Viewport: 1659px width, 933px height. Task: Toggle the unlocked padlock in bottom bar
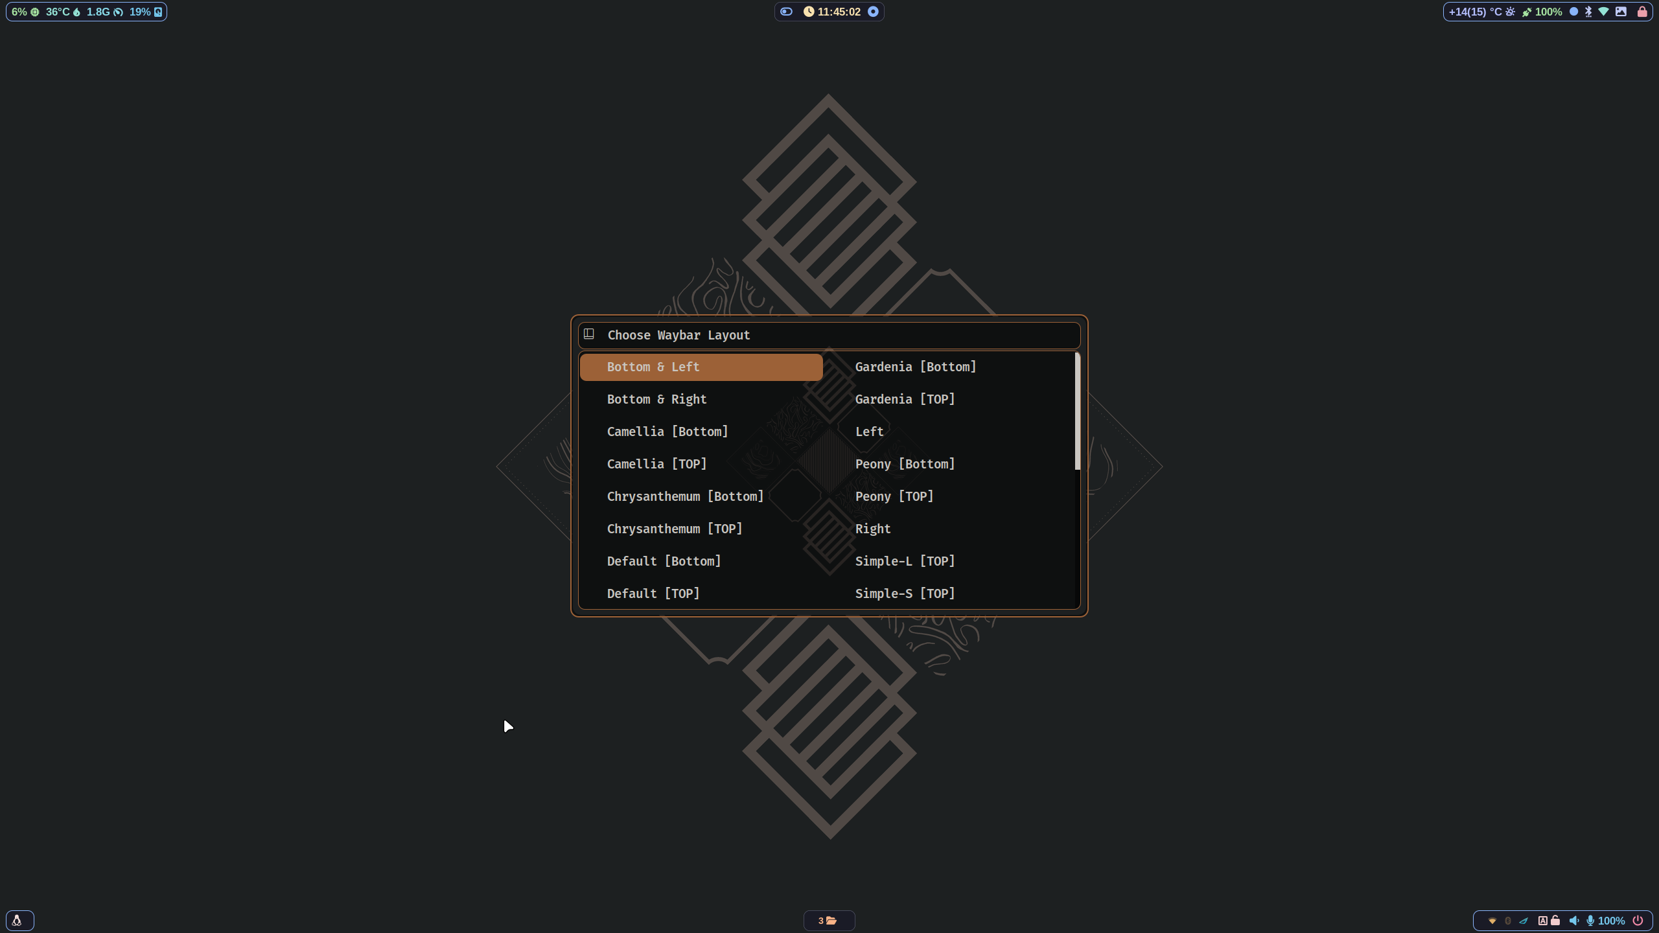click(1555, 921)
